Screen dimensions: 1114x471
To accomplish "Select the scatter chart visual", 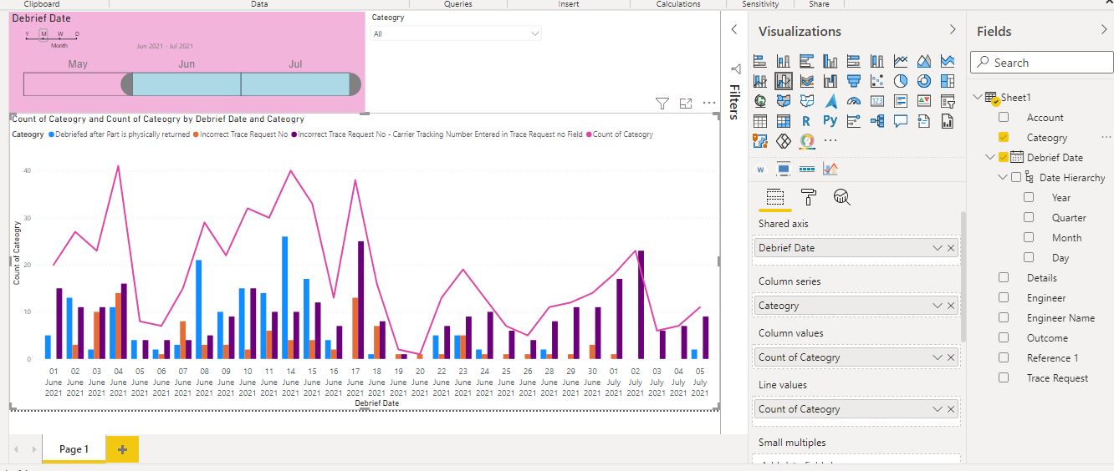I will click(x=877, y=81).
